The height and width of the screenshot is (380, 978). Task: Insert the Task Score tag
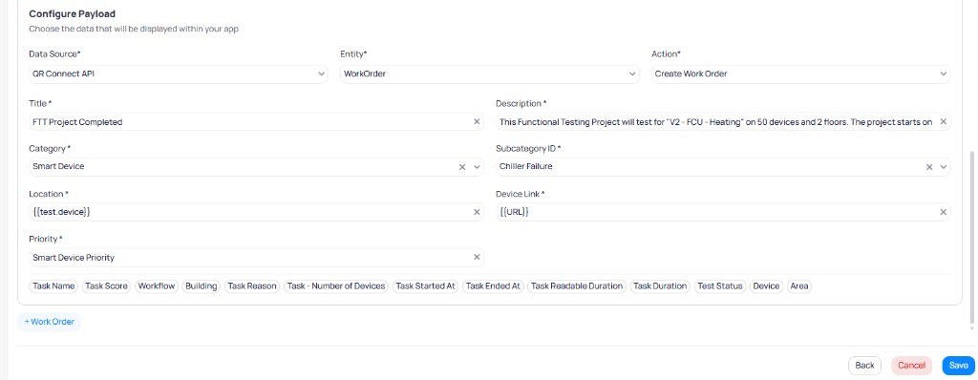(x=107, y=285)
